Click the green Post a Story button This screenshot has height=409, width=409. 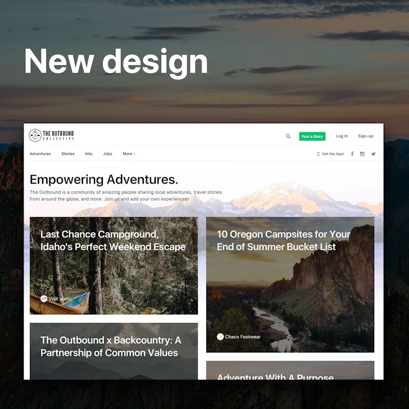pos(312,136)
